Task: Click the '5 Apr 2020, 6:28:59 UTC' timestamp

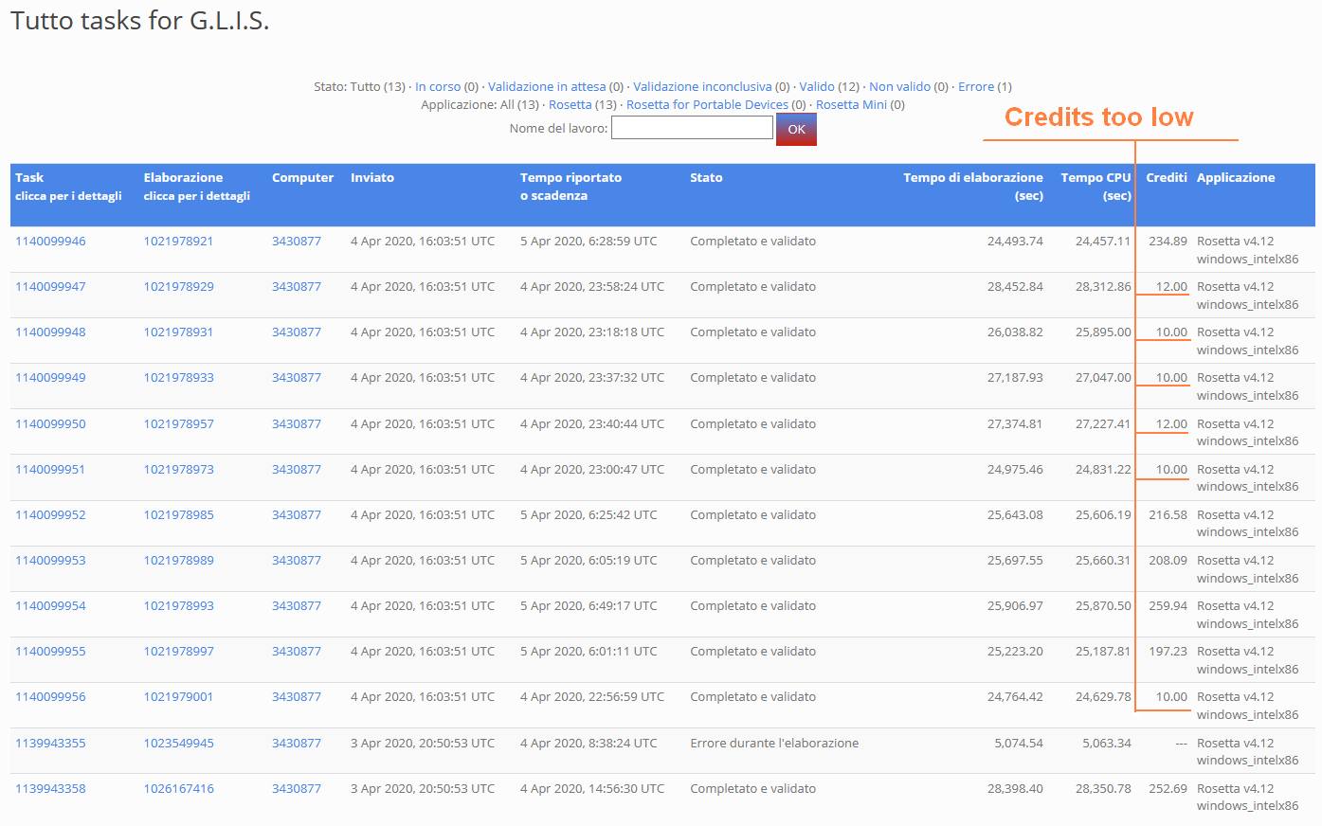Action: point(589,241)
